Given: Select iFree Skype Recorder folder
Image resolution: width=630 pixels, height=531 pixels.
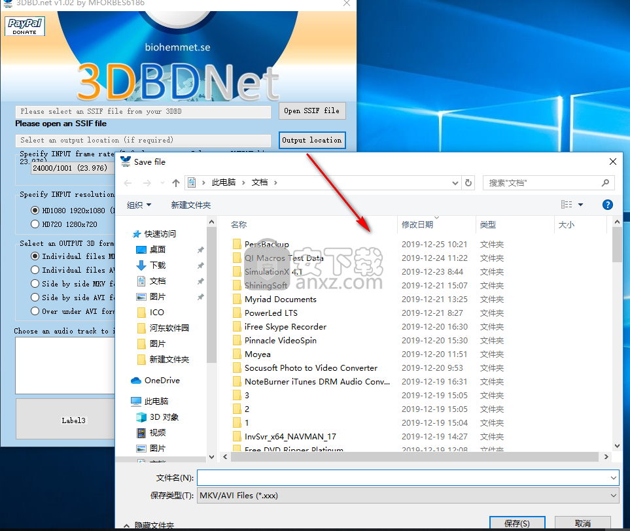Looking at the screenshot, I should (285, 327).
